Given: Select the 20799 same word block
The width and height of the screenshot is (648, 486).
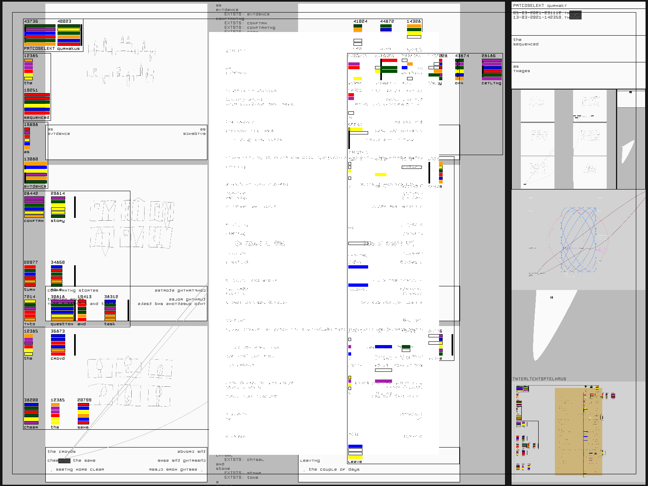Looking at the screenshot, I should pyautogui.click(x=83, y=414).
